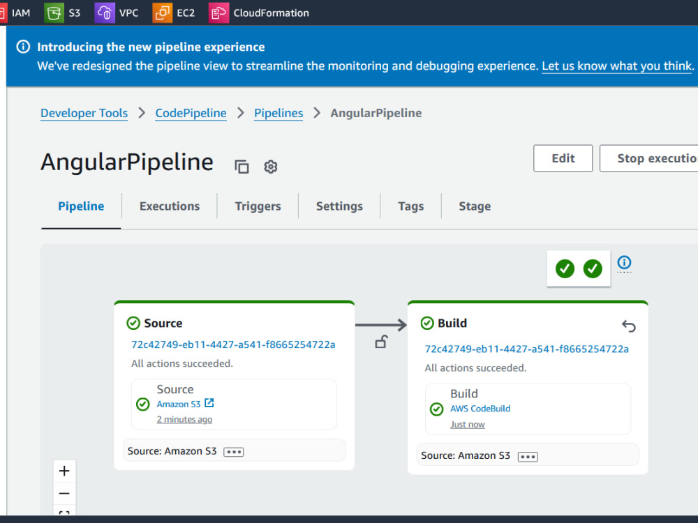The height and width of the screenshot is (523, 698).
Task: Click the AngularPipeline breadcrumb text
Action: point(376,113)
